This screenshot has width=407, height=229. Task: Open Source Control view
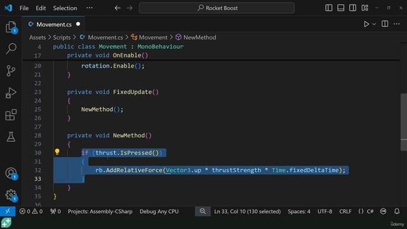tap(11, 71)
